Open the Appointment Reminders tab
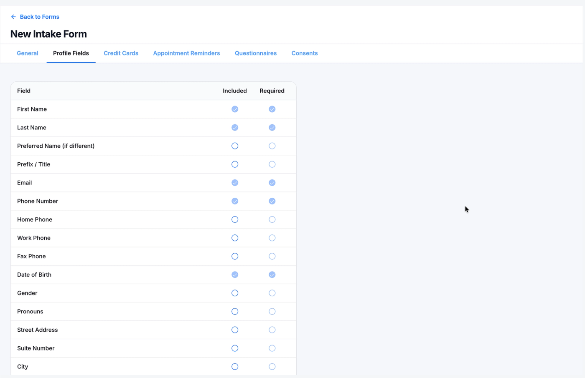The width and height of the screenshot is (585, 378). pos(186,53)
